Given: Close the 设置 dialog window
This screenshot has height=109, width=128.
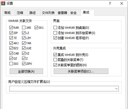Looking at the screenshot, I should [122, 3].
